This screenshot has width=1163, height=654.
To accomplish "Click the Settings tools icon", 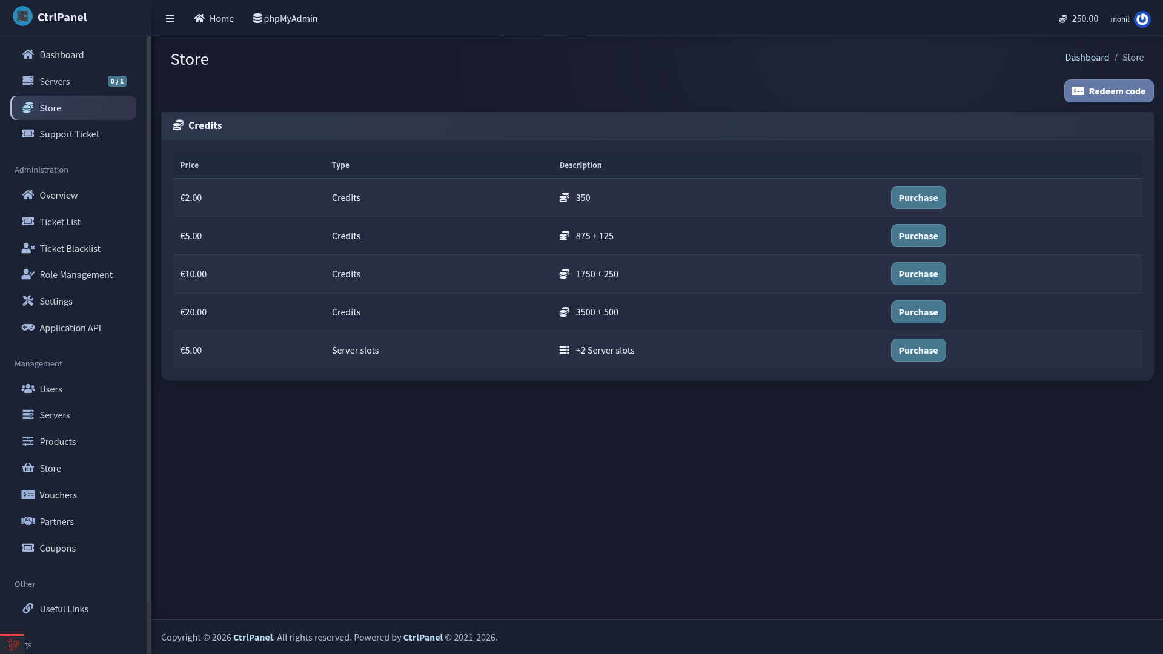I will (28, 301).
